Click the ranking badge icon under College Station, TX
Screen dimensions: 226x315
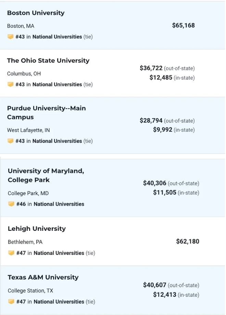(x=11, y=302)
